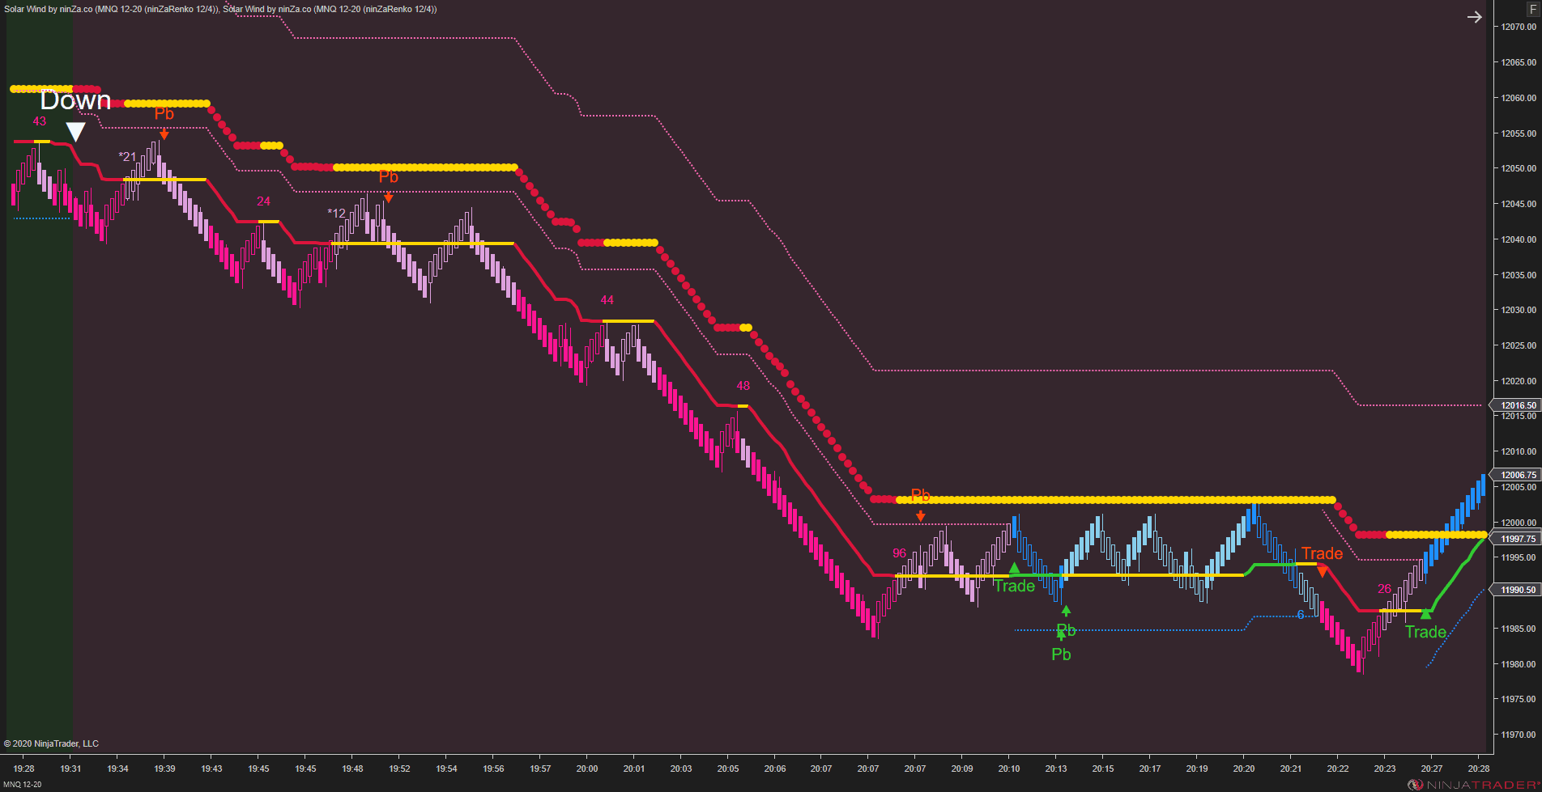The width and height of the screenshot is (1542, 792).
Task: Click the green Trade arrow near 20:27
Action: point(1425,614)
